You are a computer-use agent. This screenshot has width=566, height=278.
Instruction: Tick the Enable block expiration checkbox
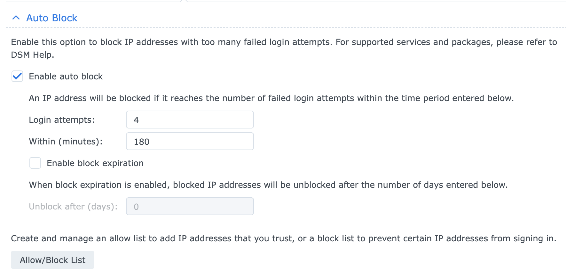tap(35, 163)
